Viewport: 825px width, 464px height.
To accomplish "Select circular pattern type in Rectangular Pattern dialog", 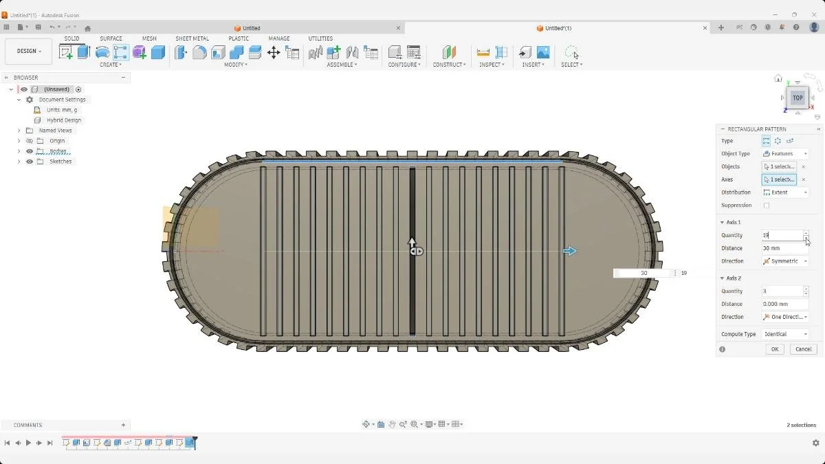I will pos(777,140).
